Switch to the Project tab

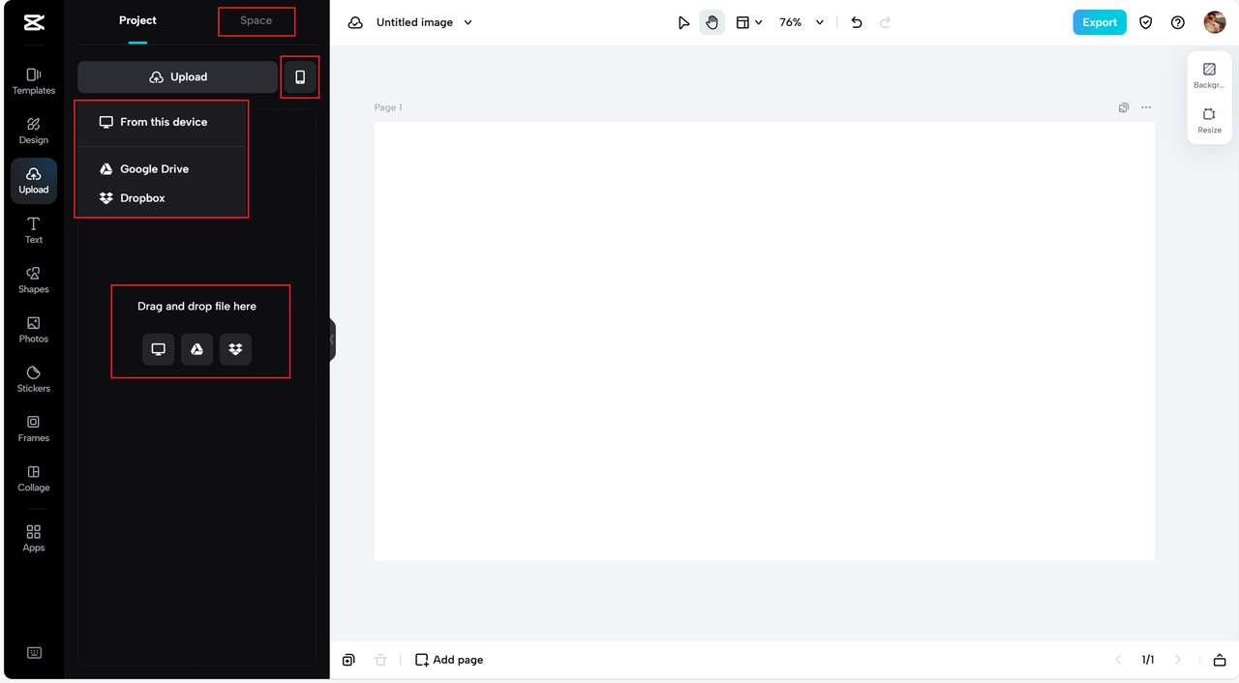point(137,20)
